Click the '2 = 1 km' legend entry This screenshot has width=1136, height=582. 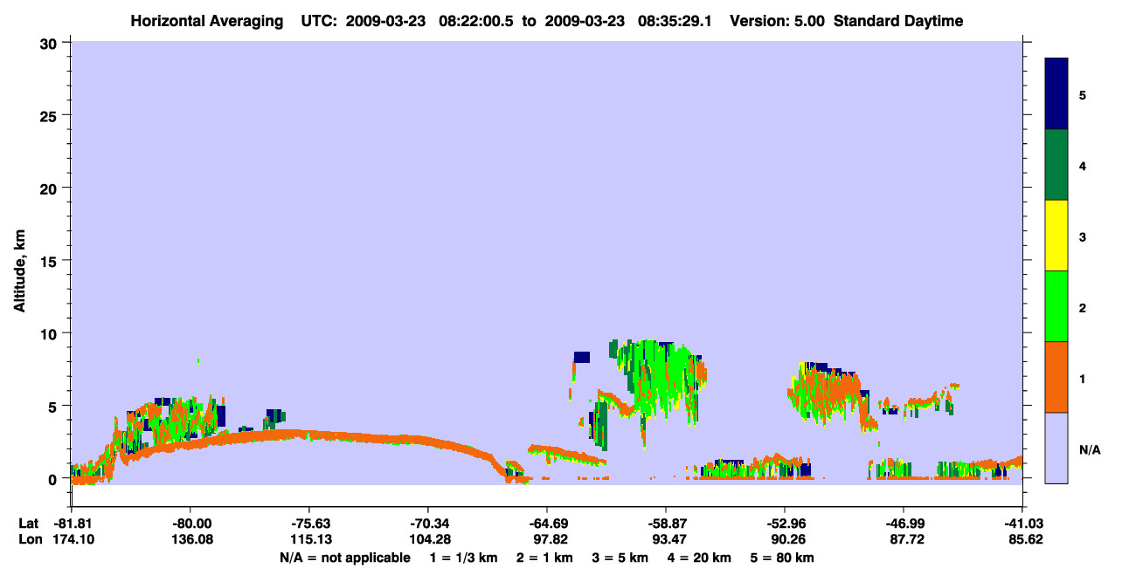coord(544,558)
